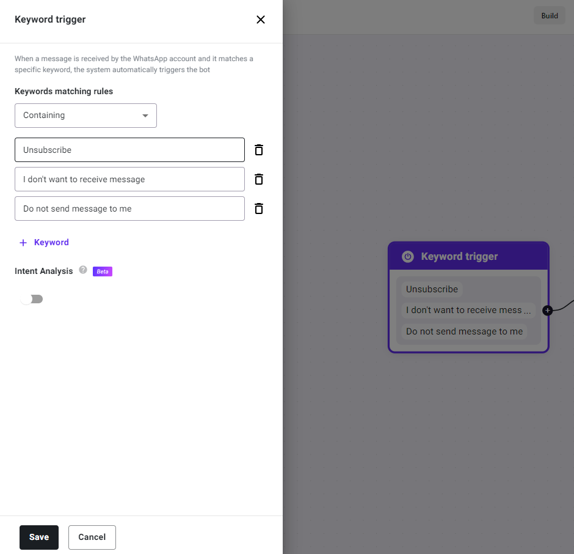The width and height of the screenshot is (574, 554).
Task: Select the Unsubscribe chip on the node
Action: [432, 289]
